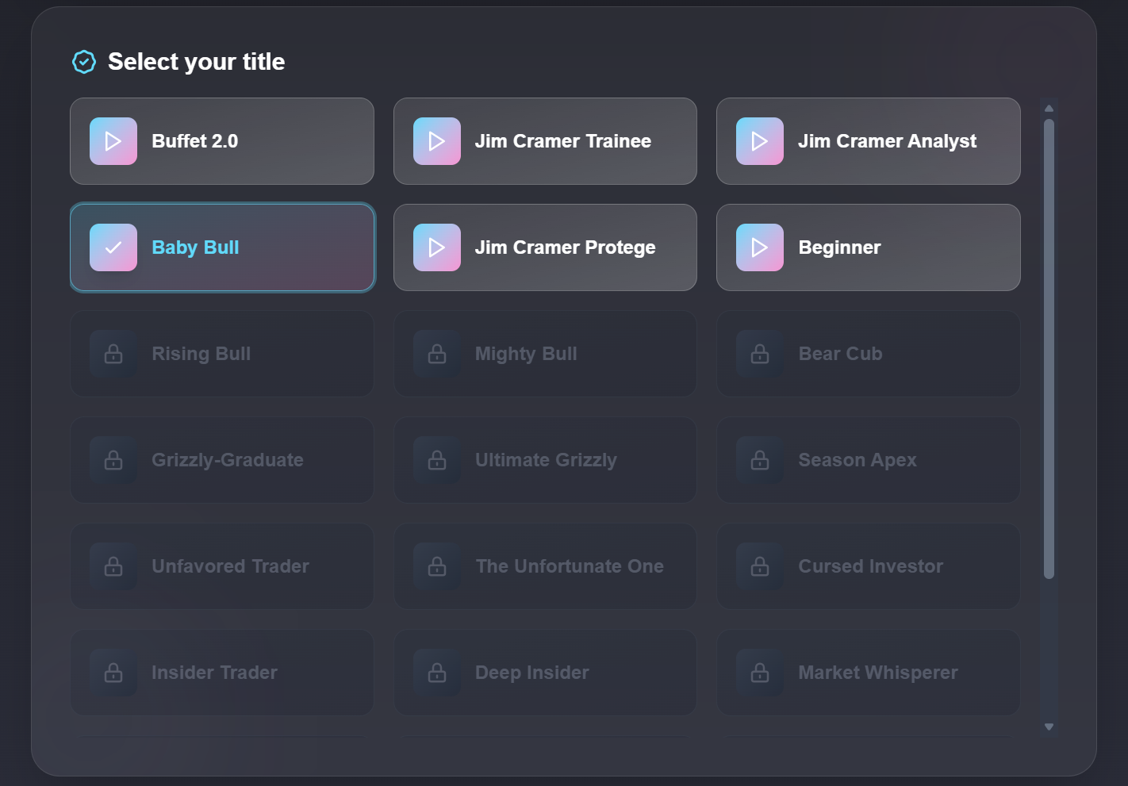Viewport: 1128px width, 786px height.
Task: Click the scroll down arrow of the list
Action: (1049, 727)
